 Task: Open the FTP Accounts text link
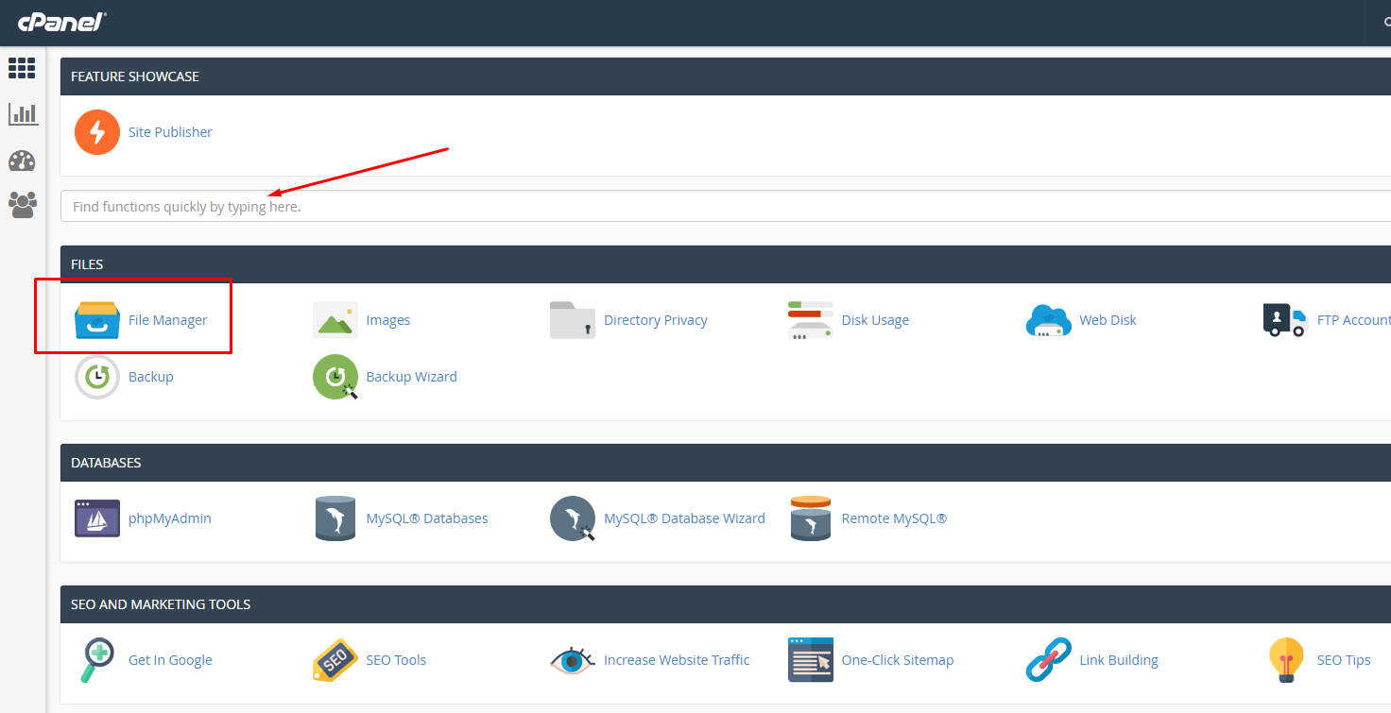(x=1353, y=320)
